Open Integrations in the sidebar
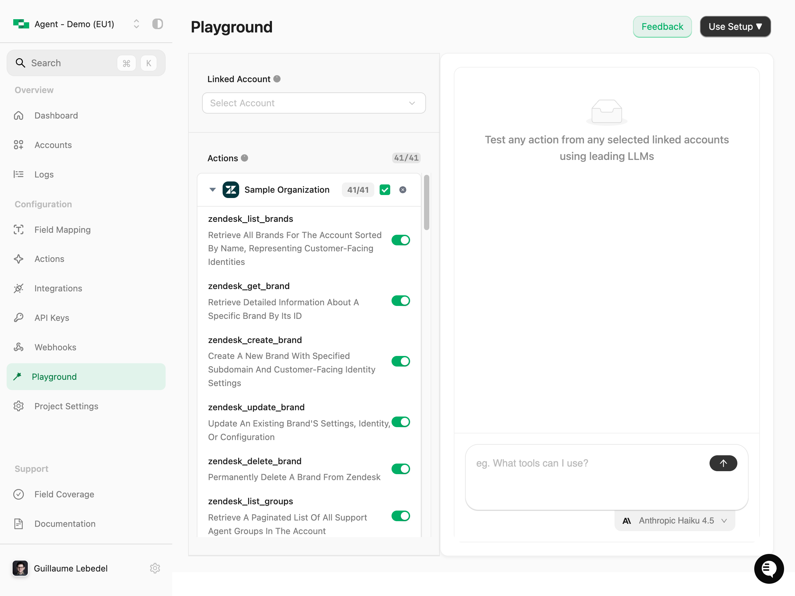The height and width of the screenshot is (596, 795). (x=58, y=288)
